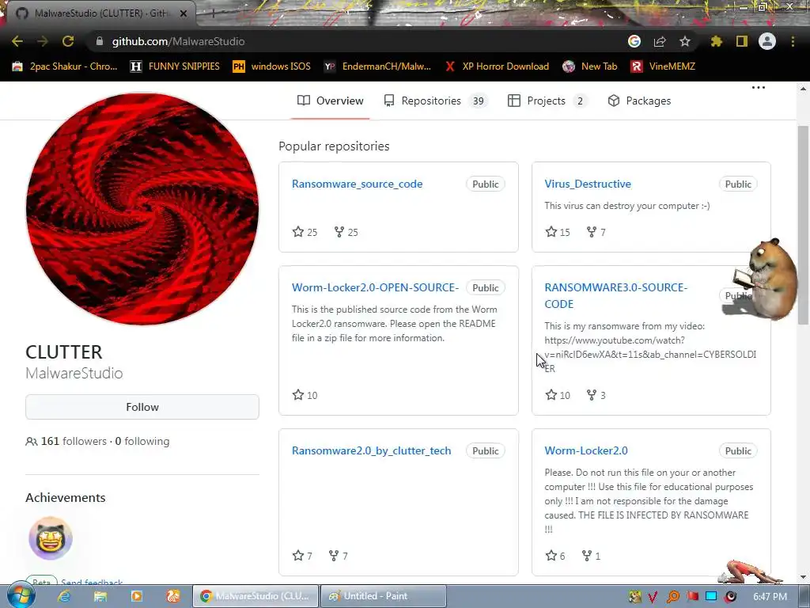This screenshot has height=608, width=810.
Task: Switch to Untitled - Paint taskbar window
Action: pos(384,596)
